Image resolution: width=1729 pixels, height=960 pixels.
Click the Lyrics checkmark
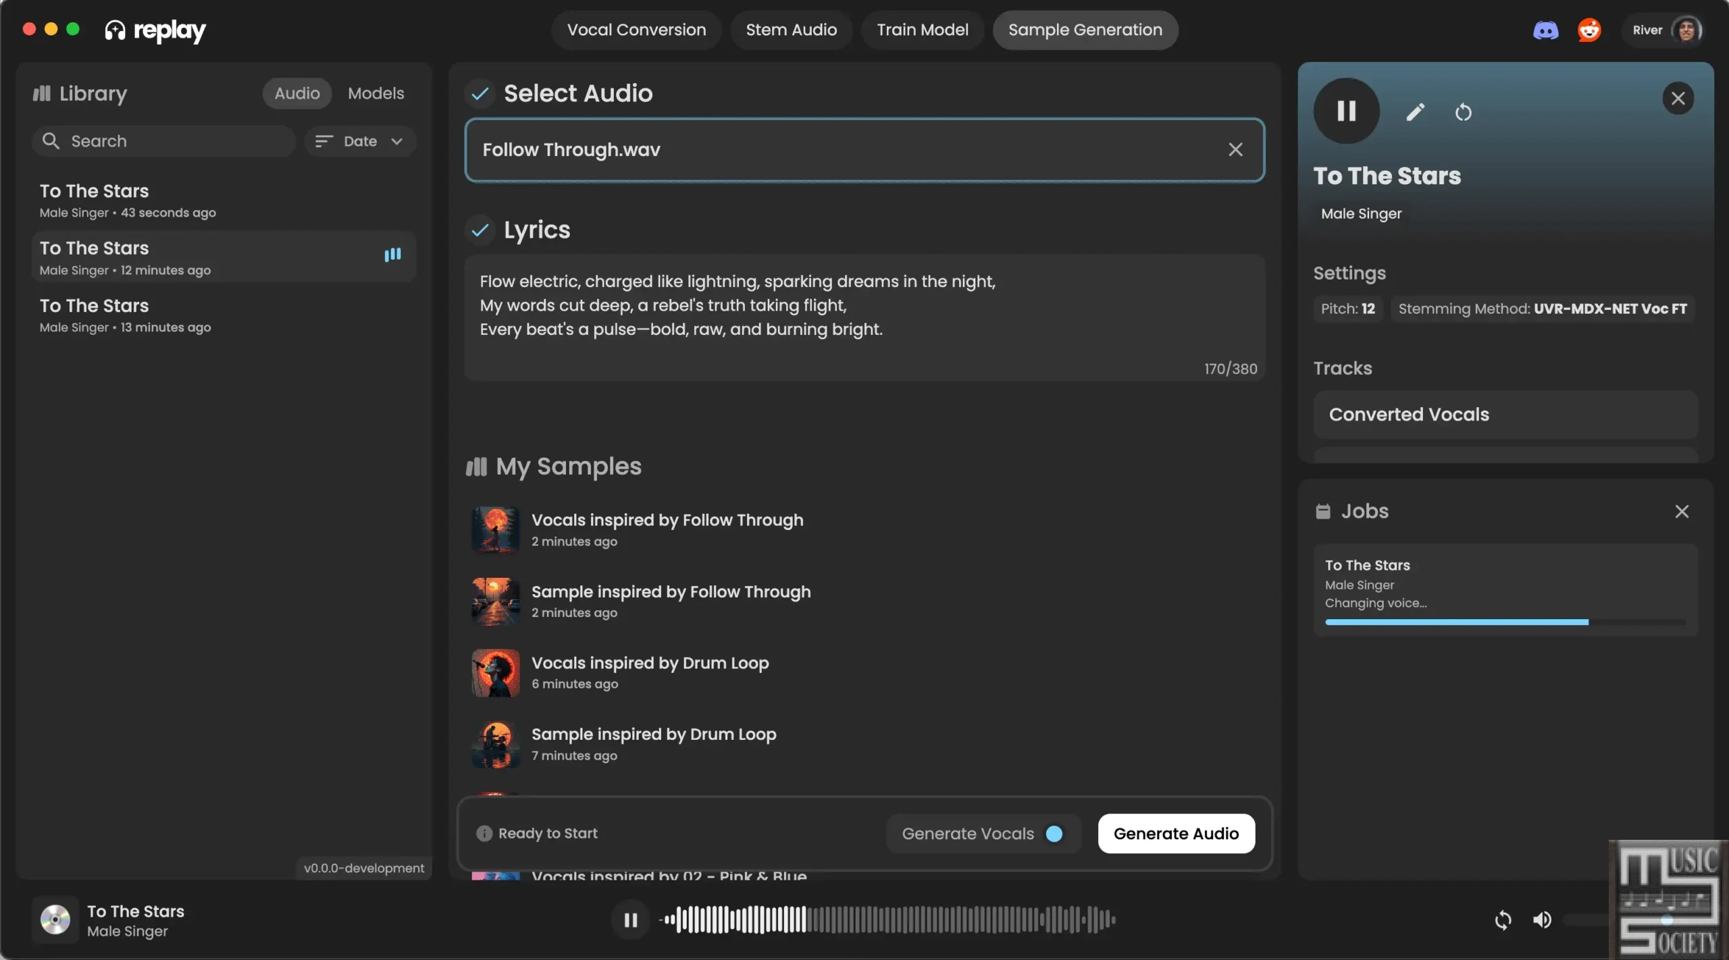coord(480,230)
